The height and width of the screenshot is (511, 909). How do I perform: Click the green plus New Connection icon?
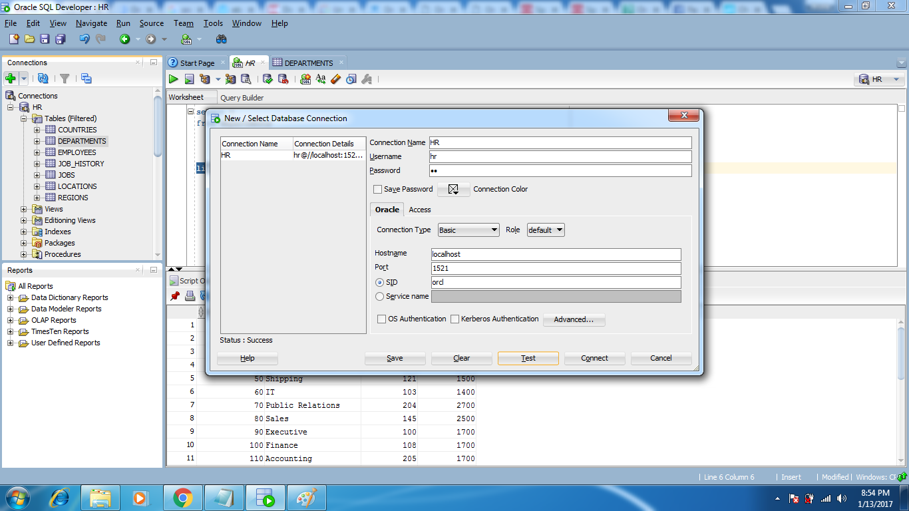11,79
